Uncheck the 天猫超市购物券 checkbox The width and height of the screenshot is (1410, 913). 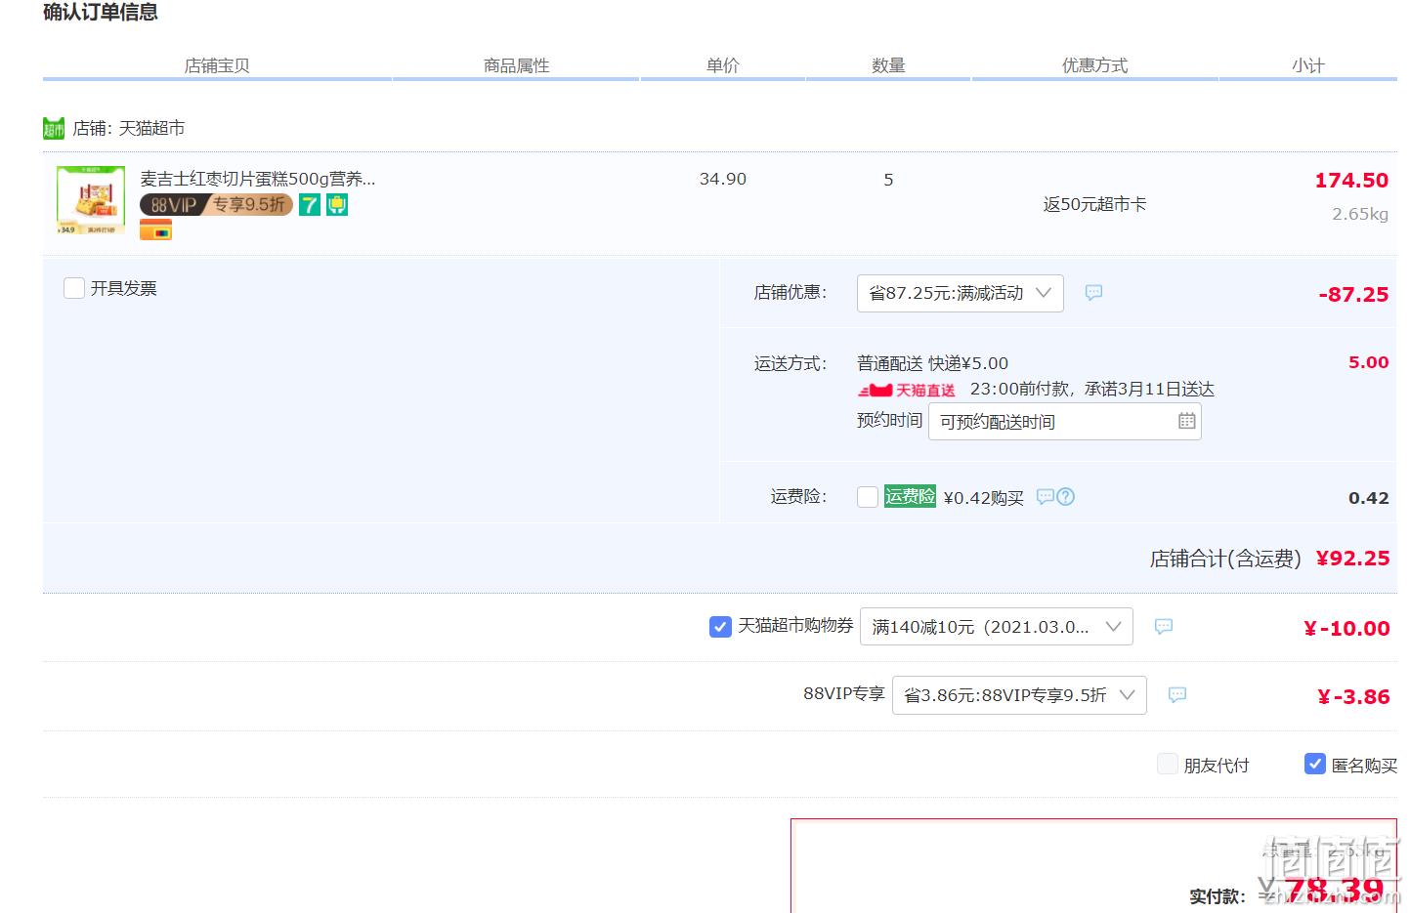point(720,627)
